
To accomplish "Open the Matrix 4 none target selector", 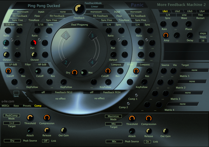I will [x=183, y=104].
